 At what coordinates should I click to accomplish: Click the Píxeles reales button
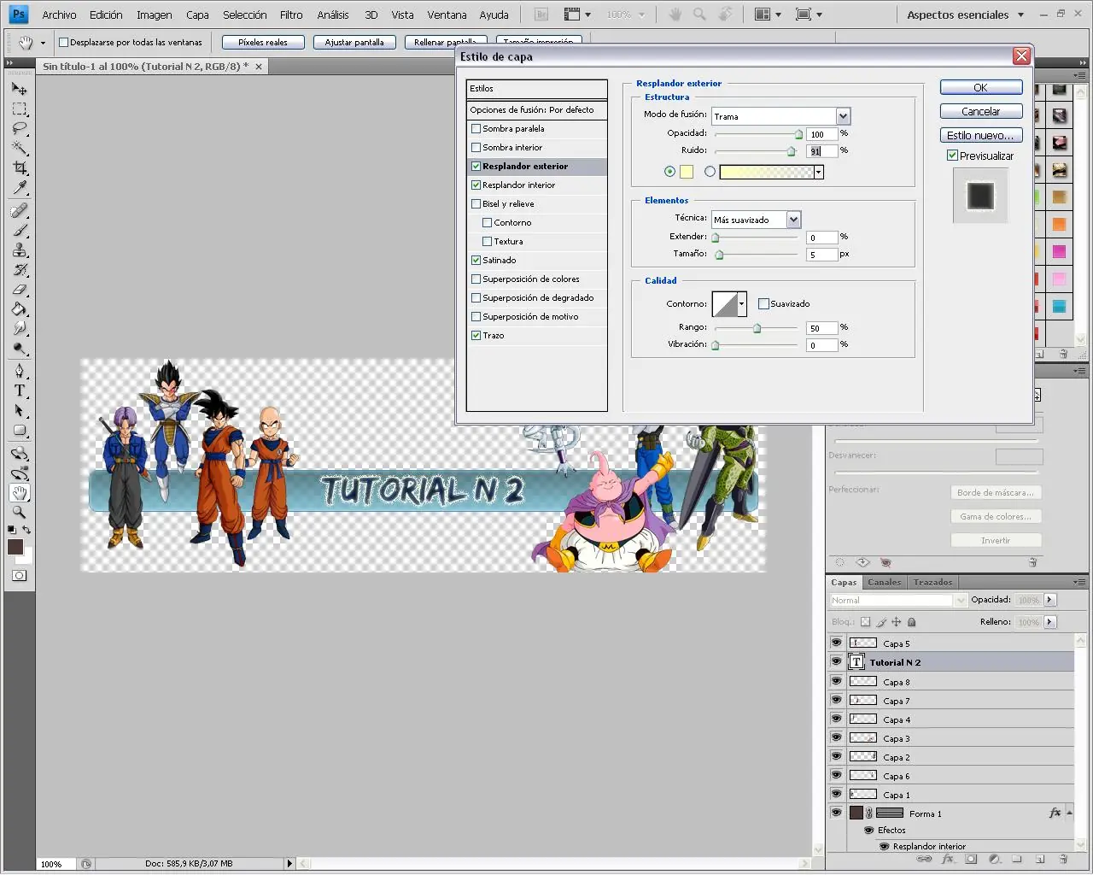[x=263, y=42]
